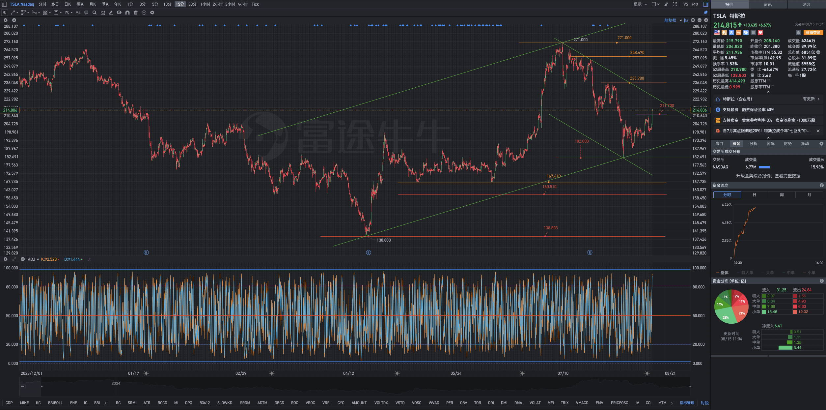This screenshot has width=826, height=410.
Task: Open the F10 company info
Action: tap(695, 4)
